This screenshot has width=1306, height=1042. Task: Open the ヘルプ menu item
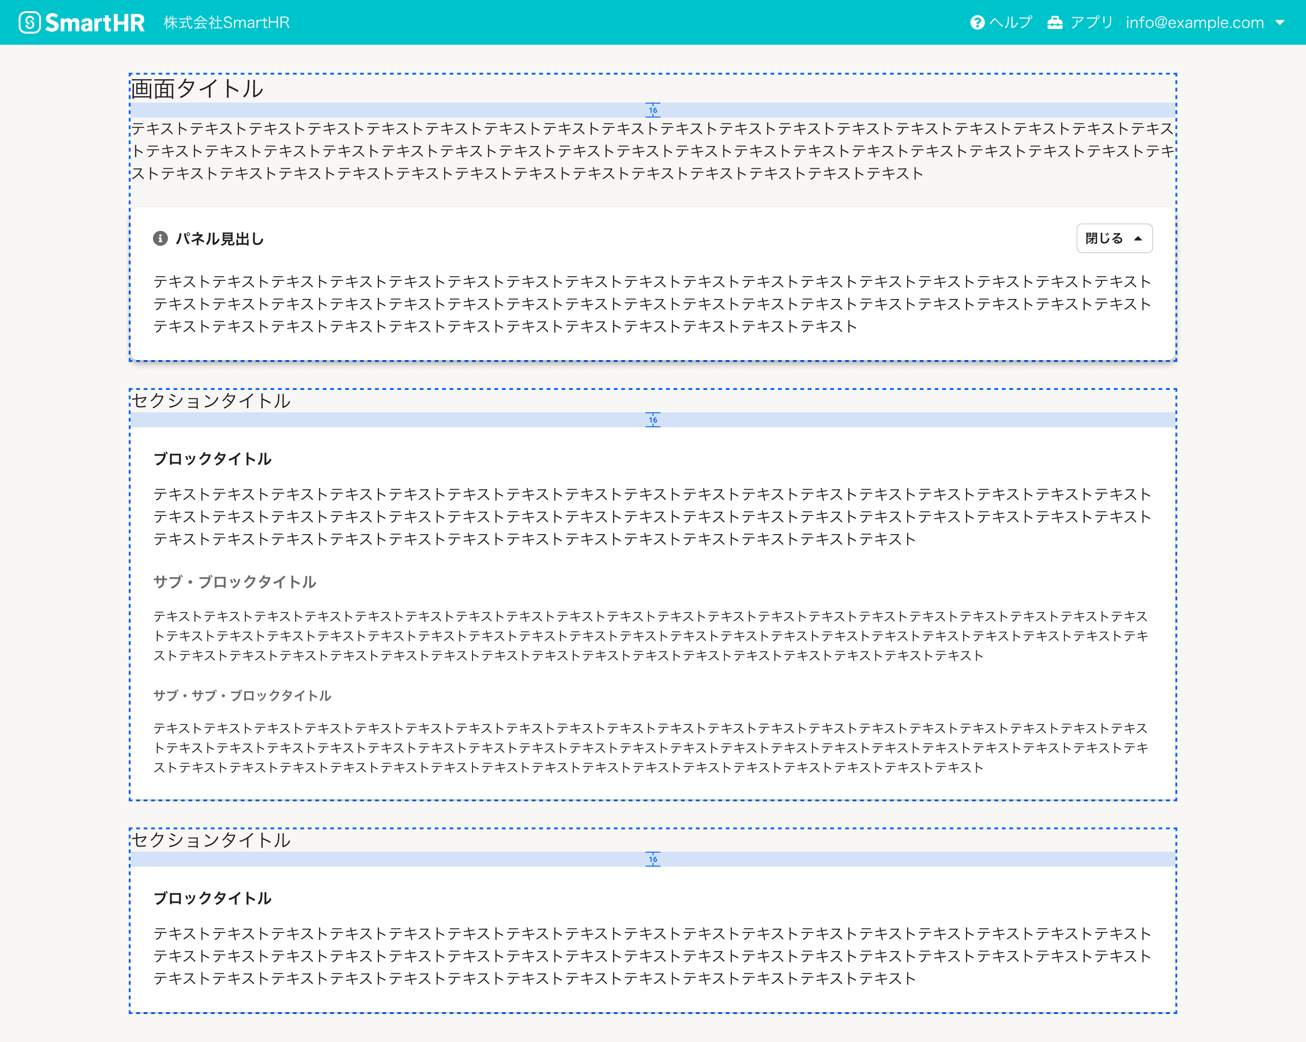point(1010,22)
